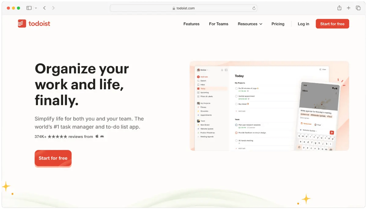Toggle the sidebar layout icon next to the bell
This screenshot has height=214, width=367.
[x=226, y=70]
